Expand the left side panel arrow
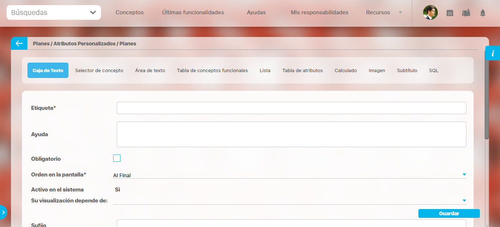Screen dimensions: 500x227 click(x=3, y=212)
